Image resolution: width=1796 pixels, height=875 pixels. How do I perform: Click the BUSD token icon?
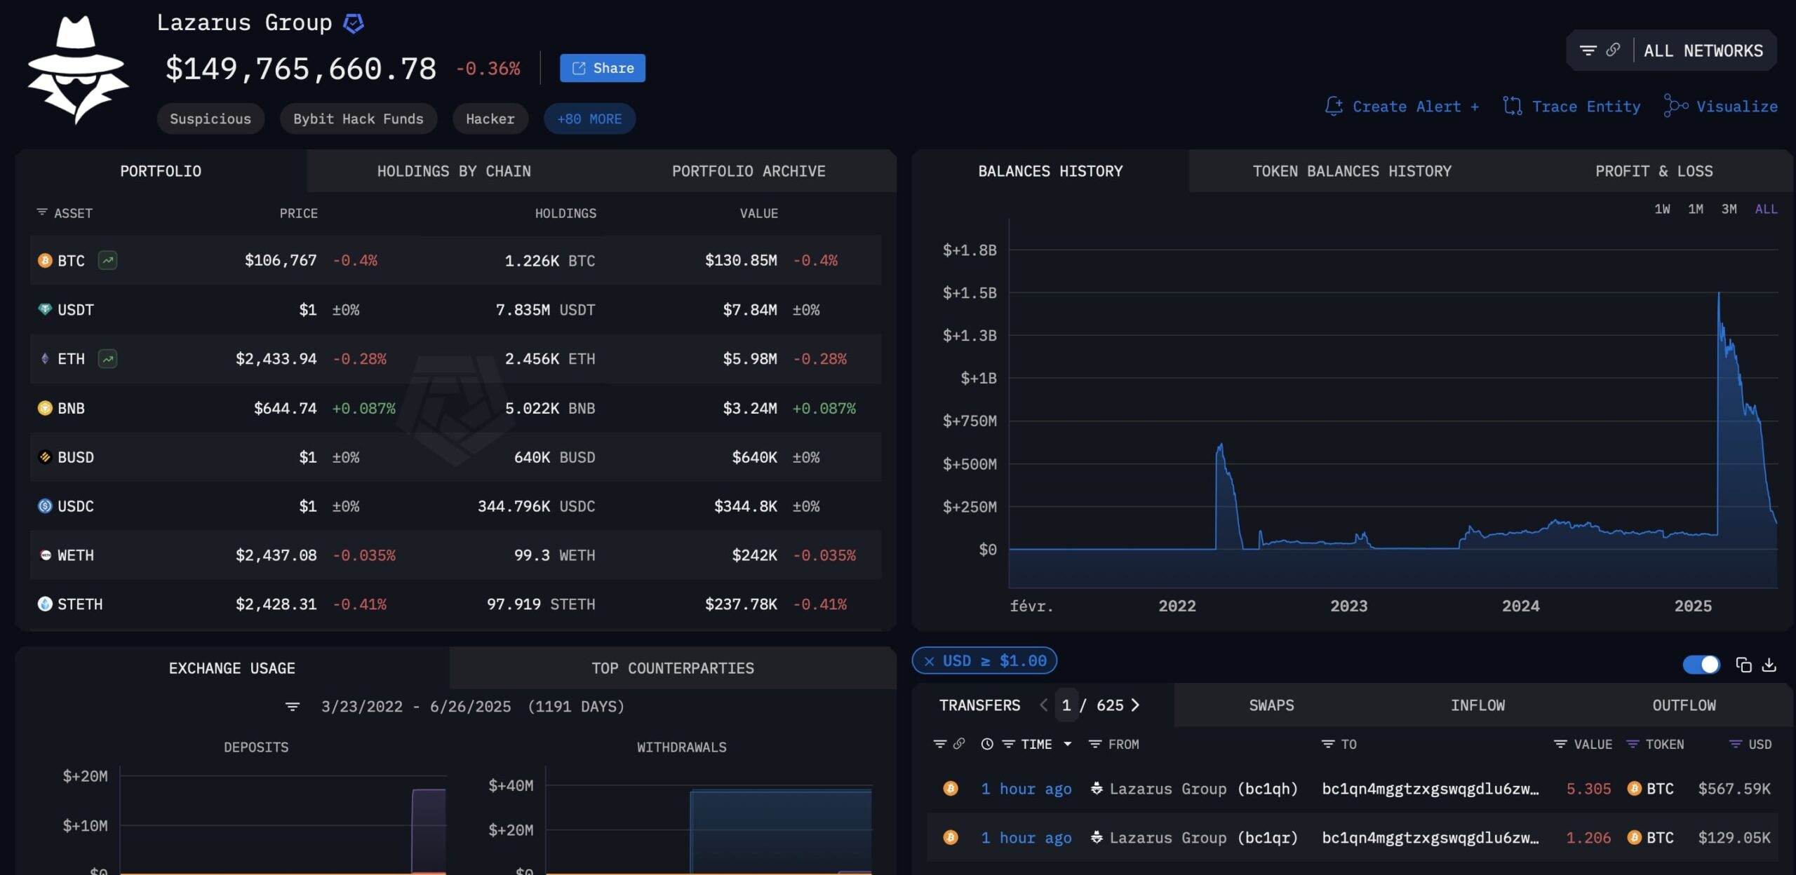(45, 456)
